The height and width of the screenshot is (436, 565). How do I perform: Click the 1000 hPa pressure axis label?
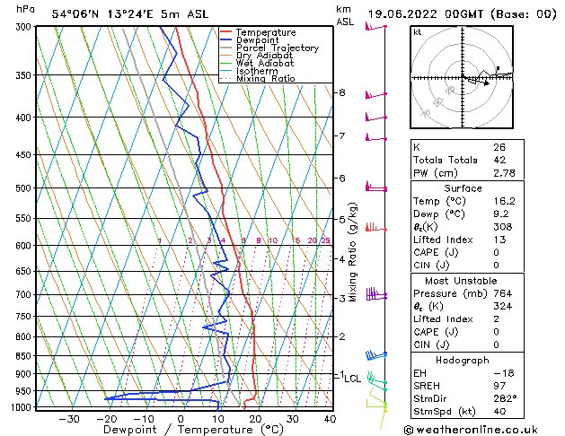[23, 407]
